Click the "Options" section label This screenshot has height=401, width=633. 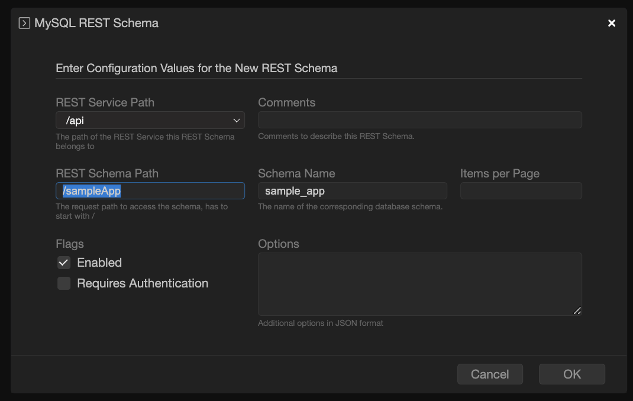pos(278,244)
